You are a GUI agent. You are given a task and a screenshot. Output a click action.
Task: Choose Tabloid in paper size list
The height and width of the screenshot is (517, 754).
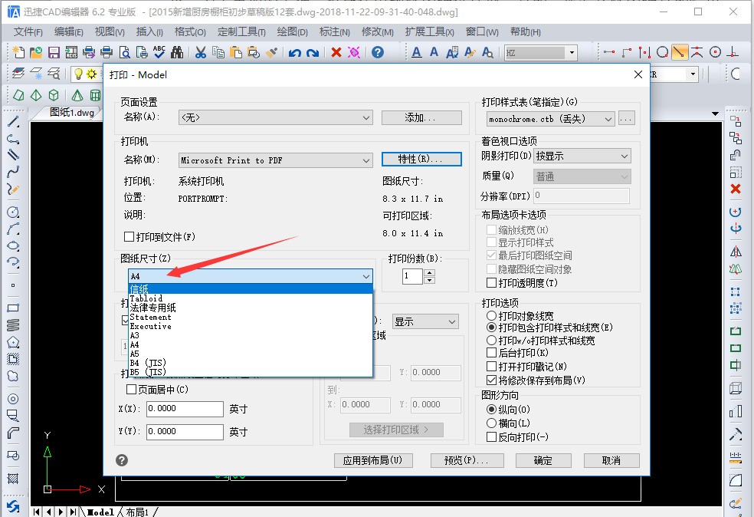[250, 298]
